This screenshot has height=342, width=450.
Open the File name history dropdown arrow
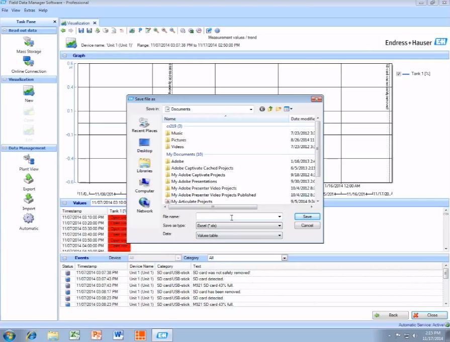coord(279,217)
